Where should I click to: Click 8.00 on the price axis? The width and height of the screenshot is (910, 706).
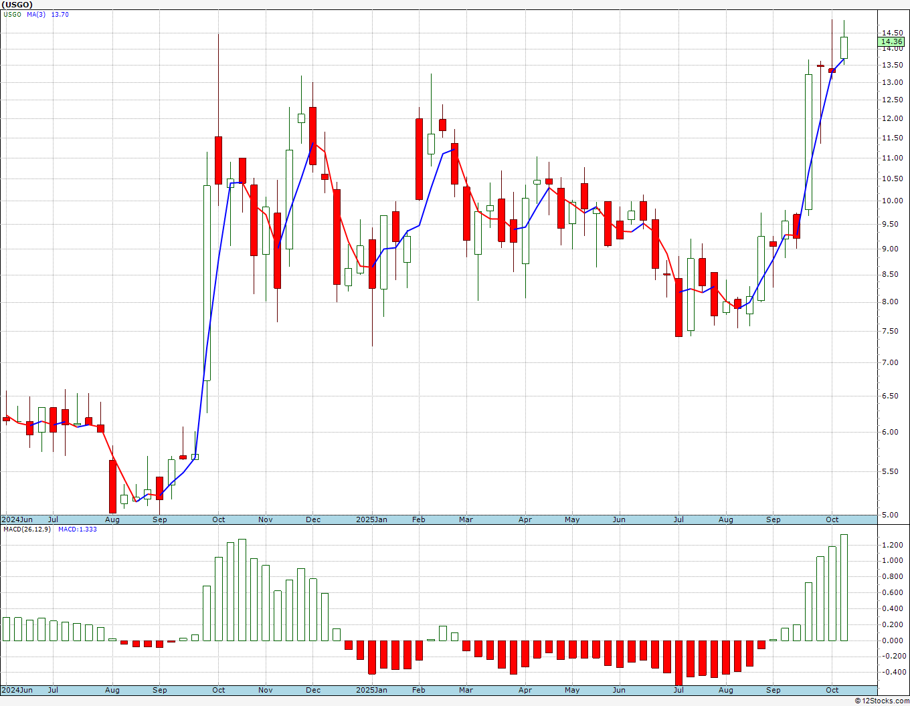coord(891,302)
